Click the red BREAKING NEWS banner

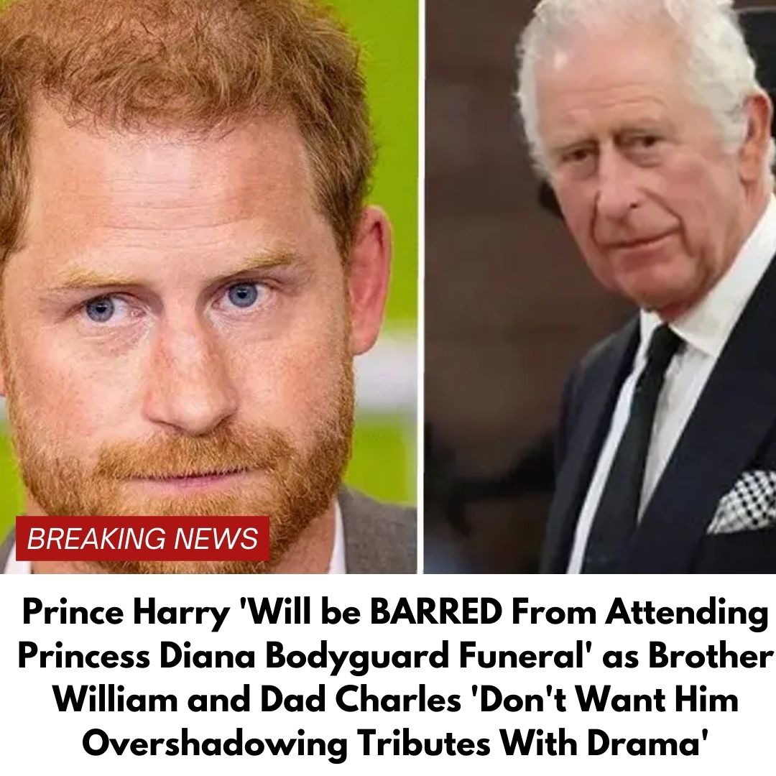coord(142,538)
